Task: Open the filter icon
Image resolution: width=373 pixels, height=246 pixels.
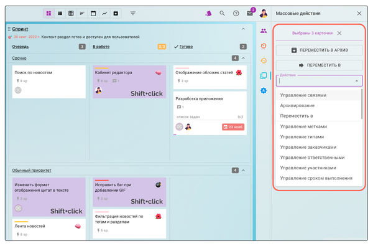Action: [133, 13]
